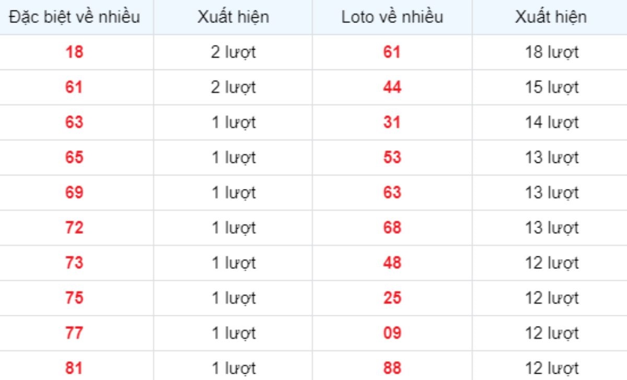The height and width of the screenshot is (380, 627).
Task: Choose the red special number 73
Action: point(74,263)
